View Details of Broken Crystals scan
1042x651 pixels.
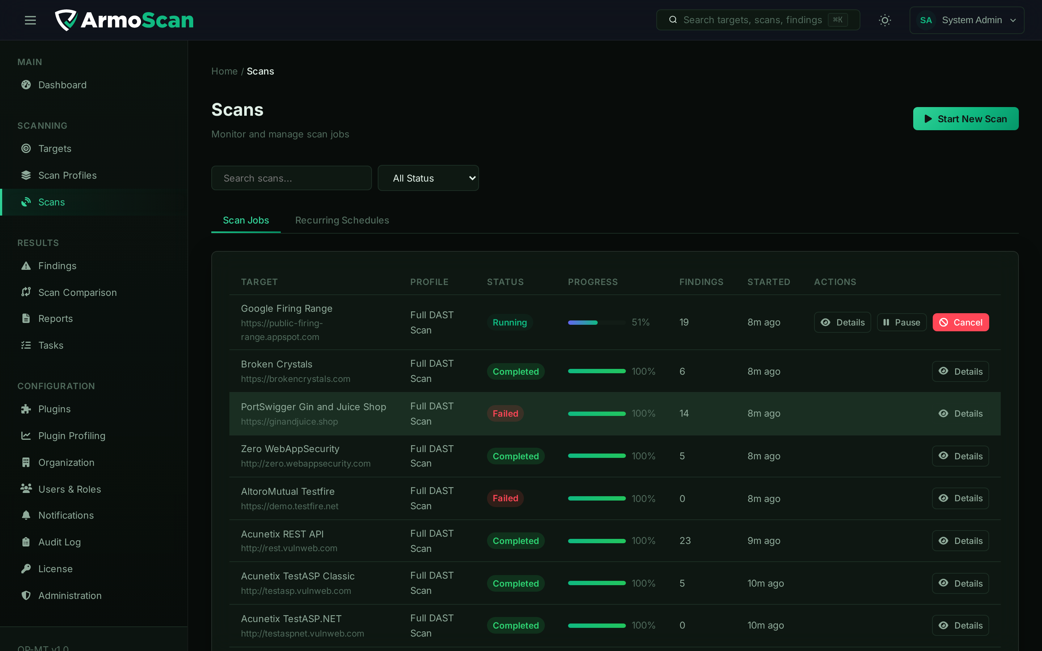pyautogui.click(x=960, y=371)
